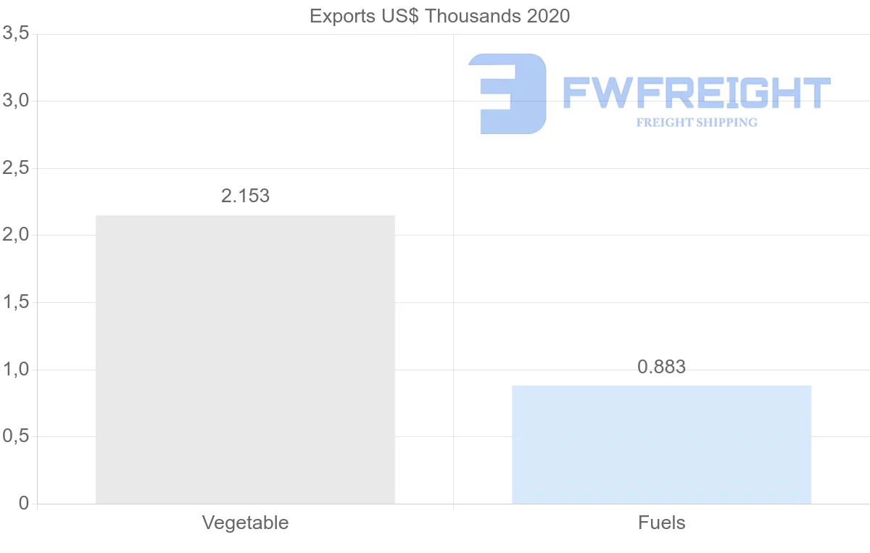The height and width of the screenshot is (553, 870).
Task: Click the Vegetable x-axis label
Action: [x=245, y=523]
